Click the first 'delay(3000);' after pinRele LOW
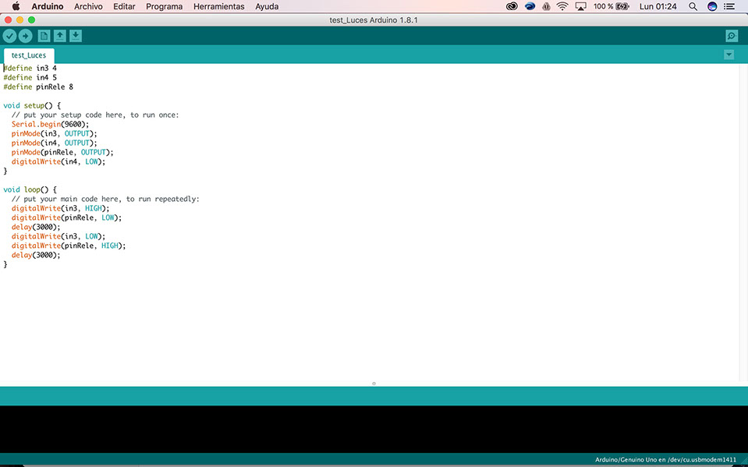This screenshot has height=467, width=748. coord(36,227)
